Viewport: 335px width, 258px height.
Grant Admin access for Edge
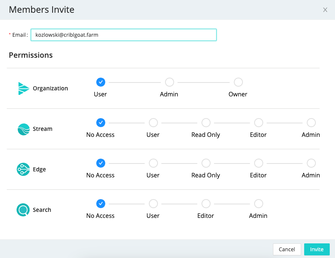pos(311,163)
